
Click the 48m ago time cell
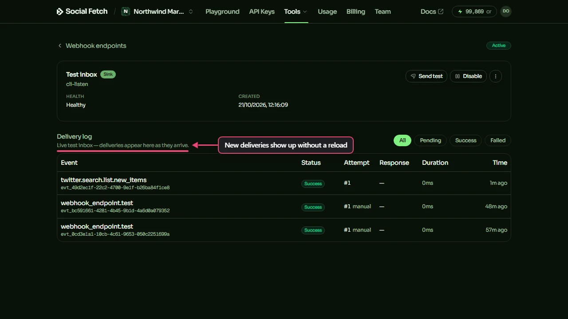(496, 206)
